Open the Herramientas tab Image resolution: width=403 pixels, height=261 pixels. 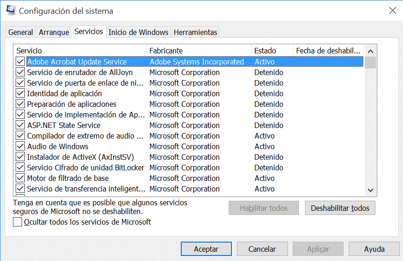point(196,32)
